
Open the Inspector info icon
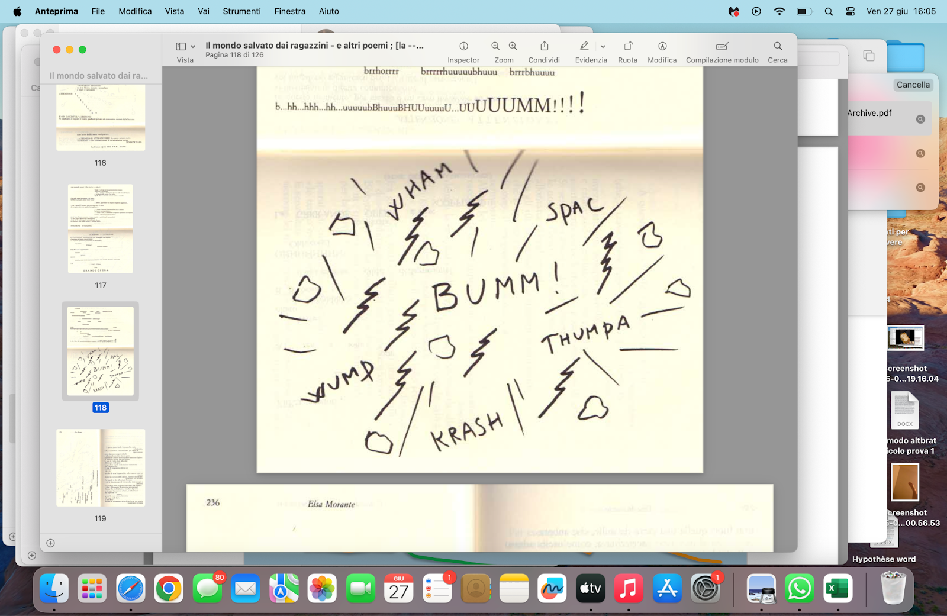pyautogui.click(x=463, y=46)
